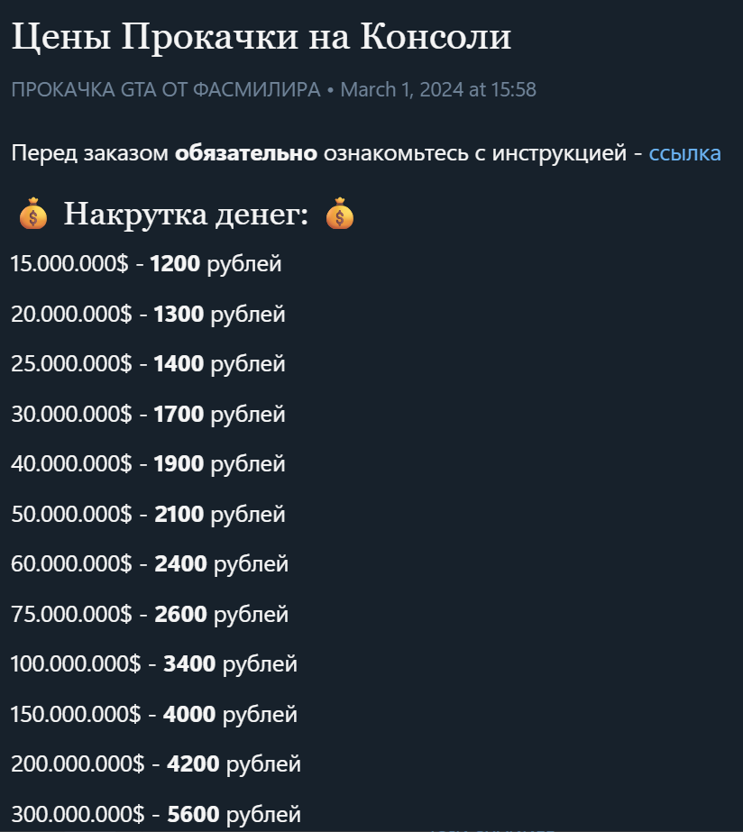Click the 150.000.000$ - 4000 рублей price

pyautogui.click(x=154, y=715)
